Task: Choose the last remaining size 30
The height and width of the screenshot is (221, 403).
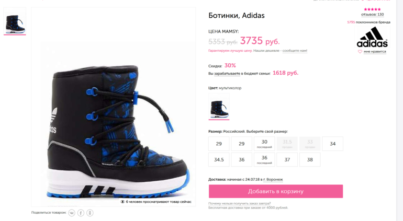Action: (264, 144)
